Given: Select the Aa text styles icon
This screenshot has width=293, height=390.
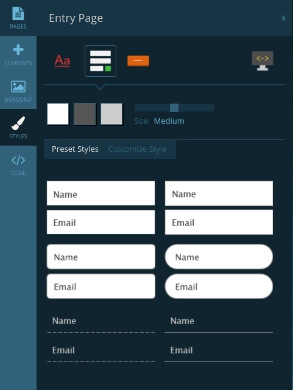Looking at the screenshot, I should pos(62,61).
